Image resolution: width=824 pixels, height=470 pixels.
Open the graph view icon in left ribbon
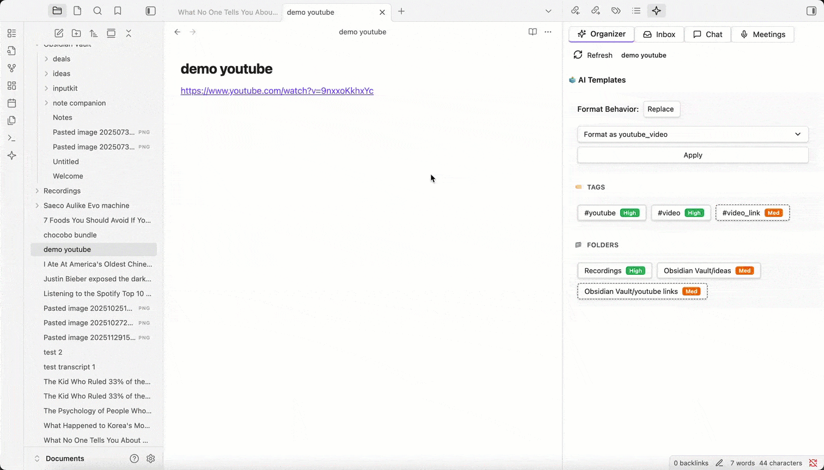tap(11, 68)
